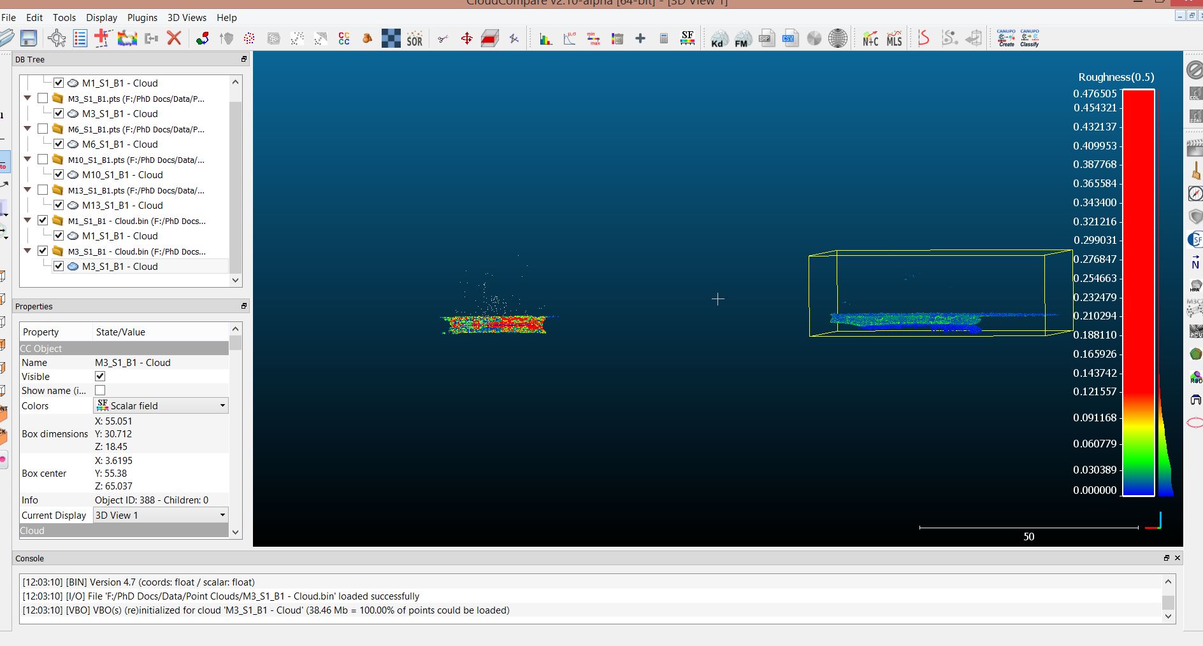The width and height of the screenshot is (1203, 646).
Task: Enable the Show name checkbox
Action: coord(100,390)
